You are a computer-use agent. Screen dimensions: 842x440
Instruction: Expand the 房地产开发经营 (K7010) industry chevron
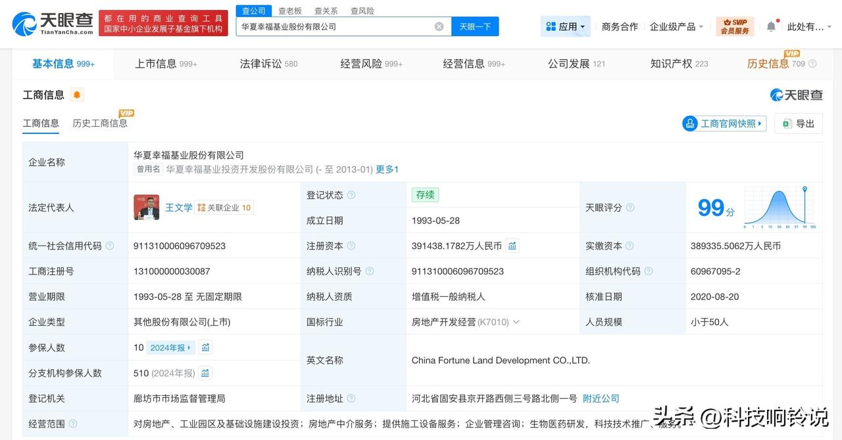[516, 322]
